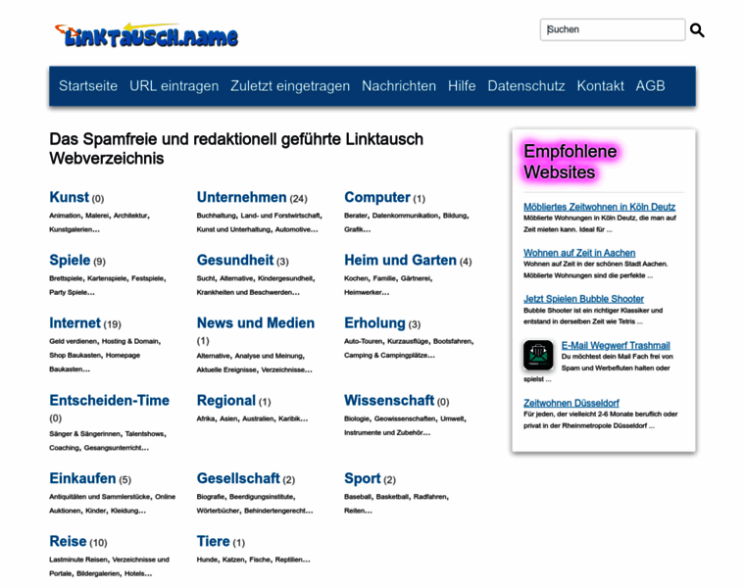Browse the Spiele category
This screenshot has height=588, width=745.
coord(70,260)
